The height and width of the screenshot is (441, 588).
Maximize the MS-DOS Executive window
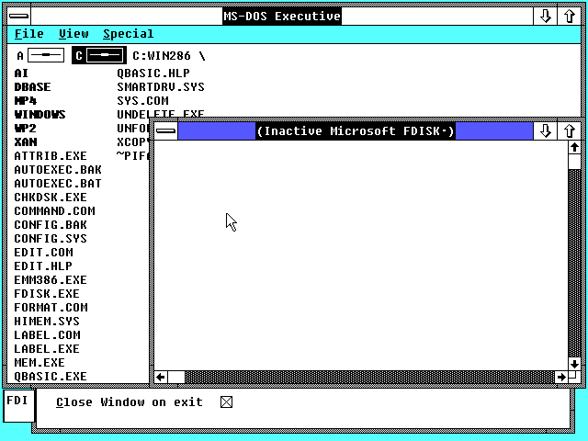[x=570, y=16]
